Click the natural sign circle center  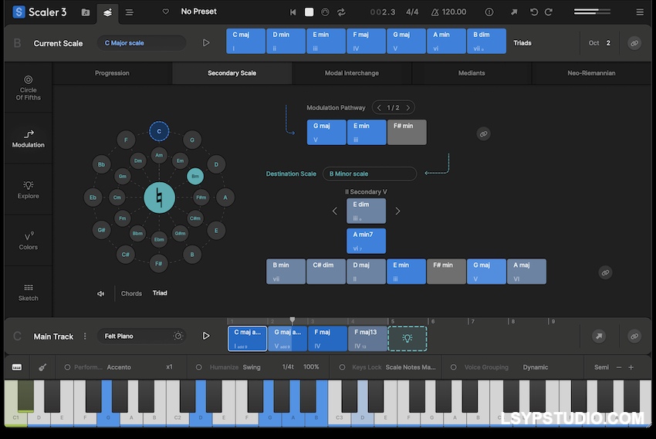[x=160, y=198]
